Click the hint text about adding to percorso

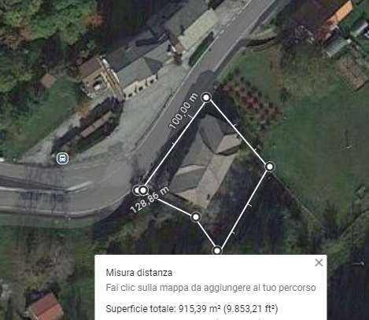[211, 288]
